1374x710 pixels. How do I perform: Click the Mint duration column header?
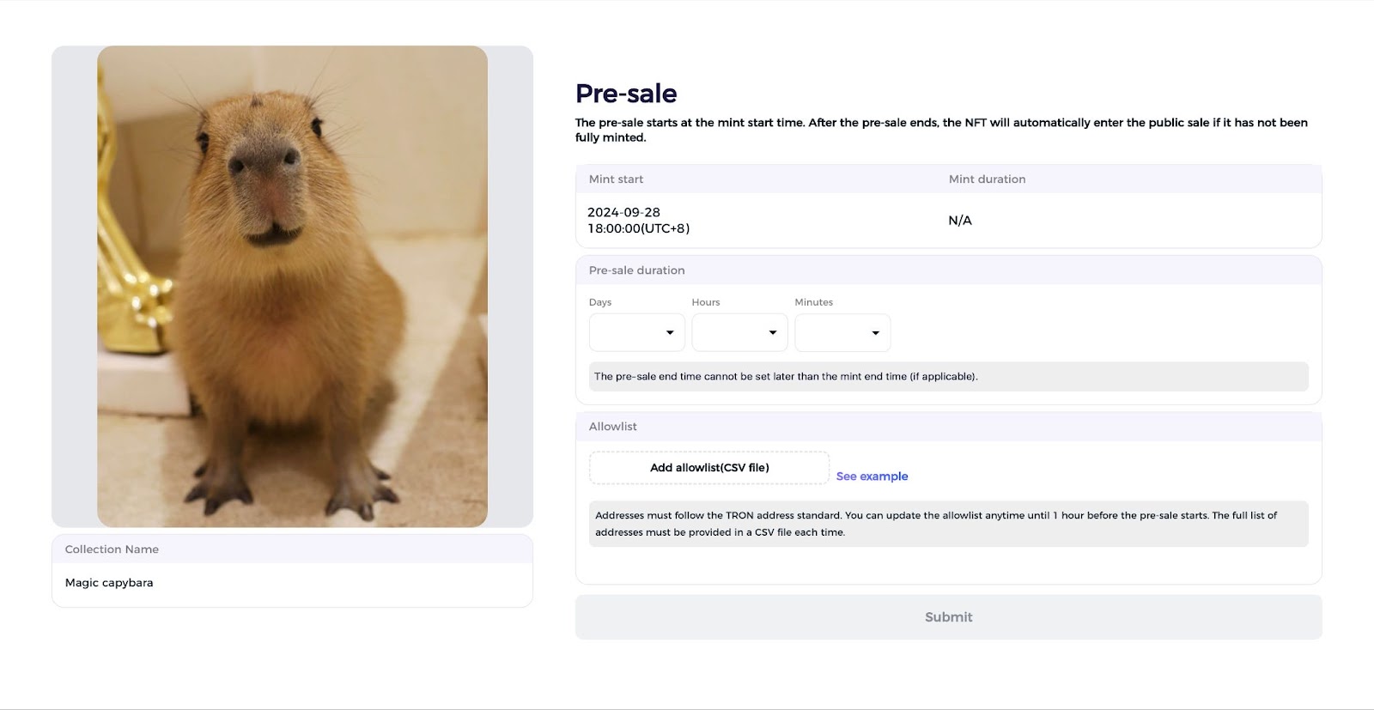[x=987, y=179]
